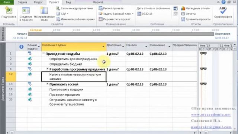Select task Провести праздник
This screenshot has height=134, width=238.
[64, 95]
